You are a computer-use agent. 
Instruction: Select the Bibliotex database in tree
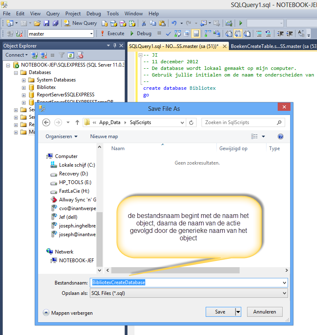tap(46, 87)
